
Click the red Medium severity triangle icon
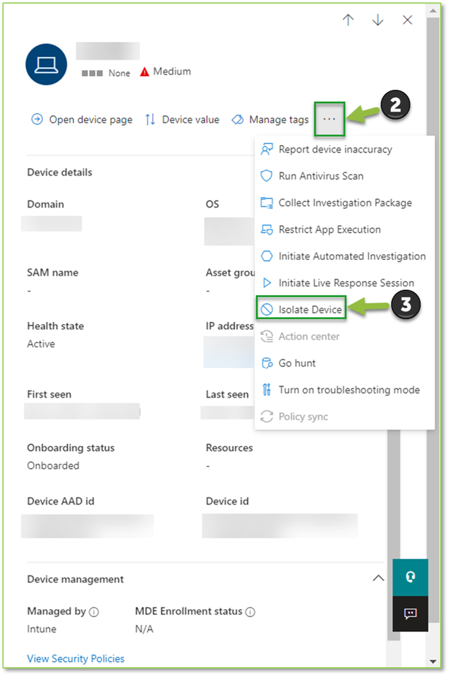(x=143, y=71)
